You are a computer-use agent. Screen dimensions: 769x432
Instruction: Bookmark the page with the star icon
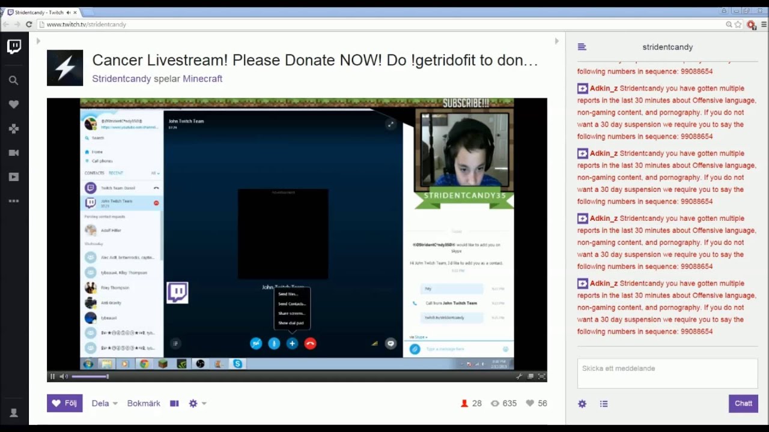738,25
